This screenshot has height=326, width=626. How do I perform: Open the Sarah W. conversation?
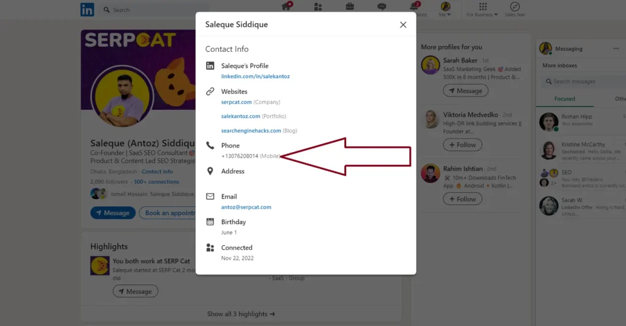pos(581,206)
